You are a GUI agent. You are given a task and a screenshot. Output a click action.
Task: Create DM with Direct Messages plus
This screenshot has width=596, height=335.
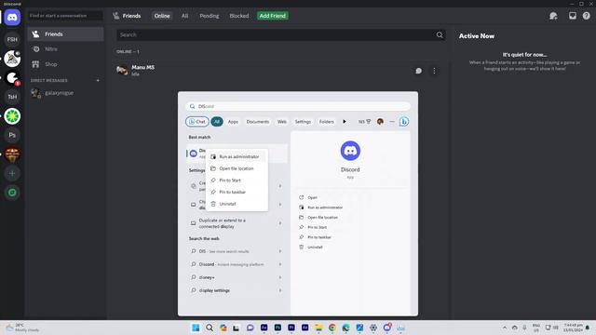98,81
